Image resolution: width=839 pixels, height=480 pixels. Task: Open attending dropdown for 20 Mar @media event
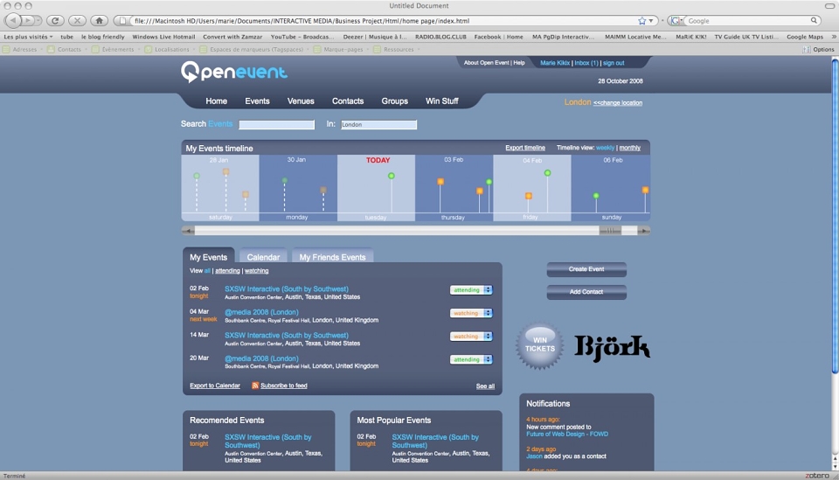tap(471, 359)
